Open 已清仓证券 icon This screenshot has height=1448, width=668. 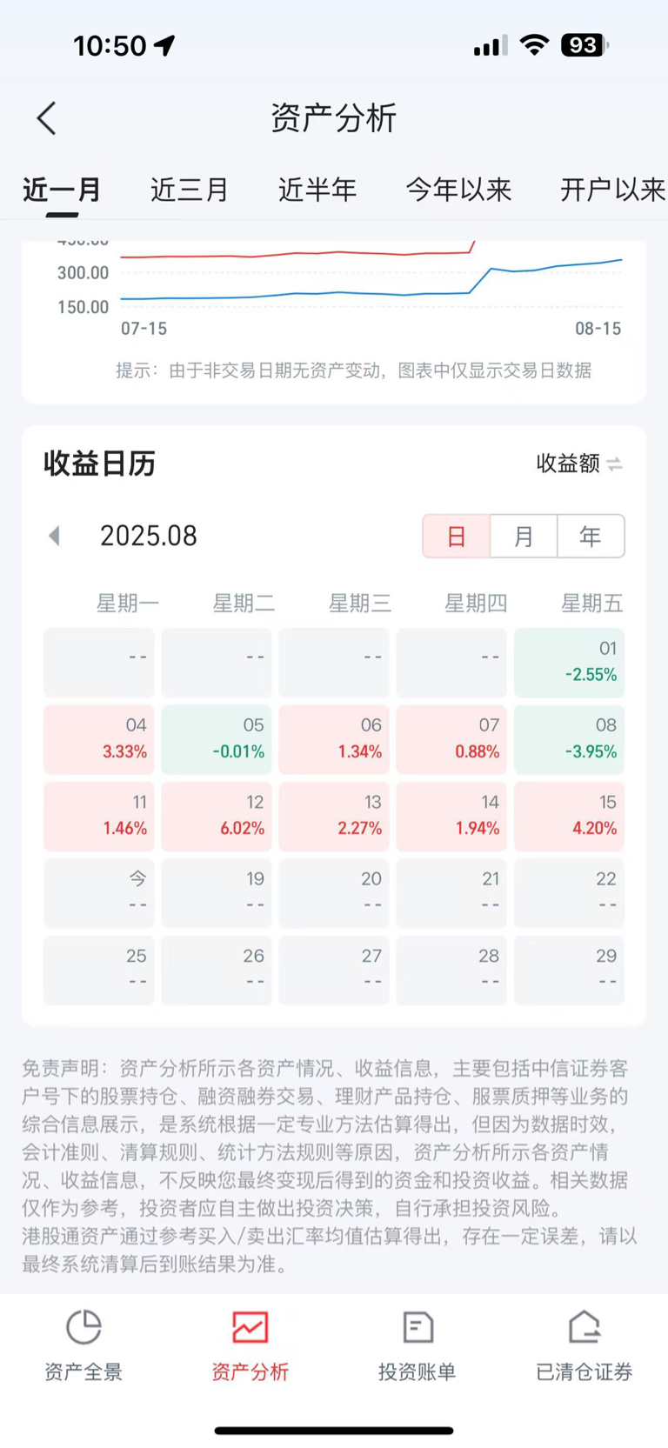584,1327
